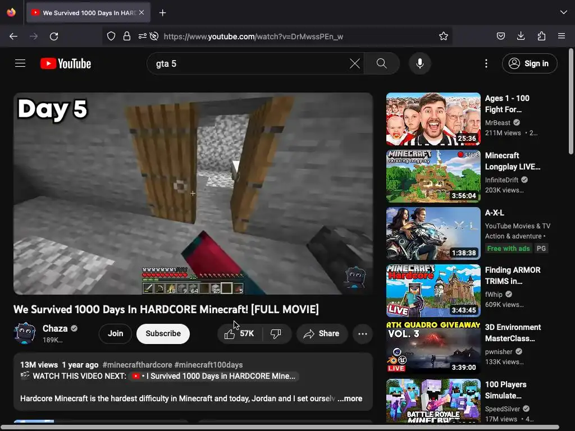Open Minecraft Longplay LIVE thumbnail

pyautogui.click(x=433, y=176)
